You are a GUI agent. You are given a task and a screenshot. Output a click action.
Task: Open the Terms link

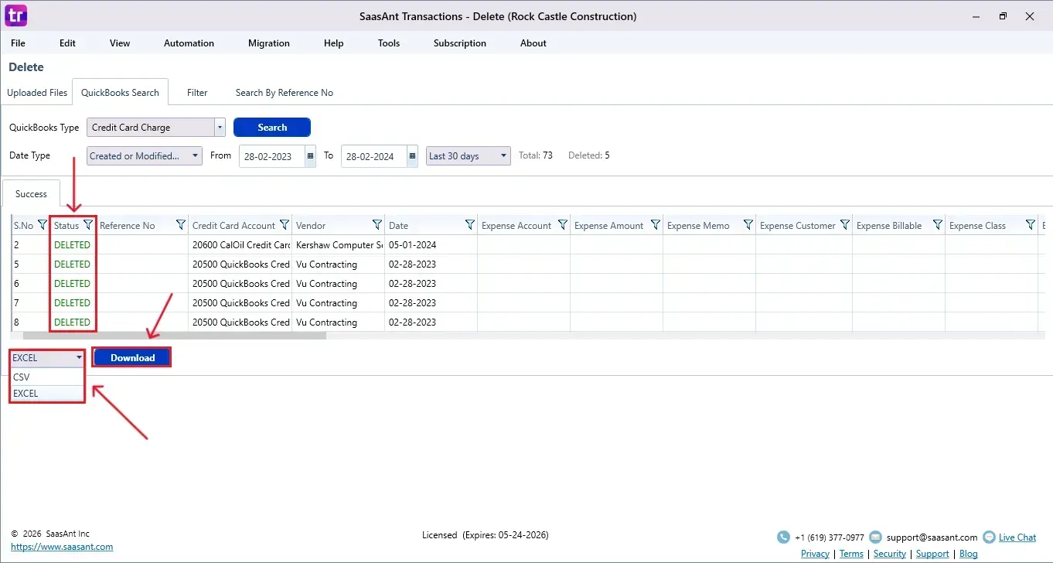click(851, 554)
